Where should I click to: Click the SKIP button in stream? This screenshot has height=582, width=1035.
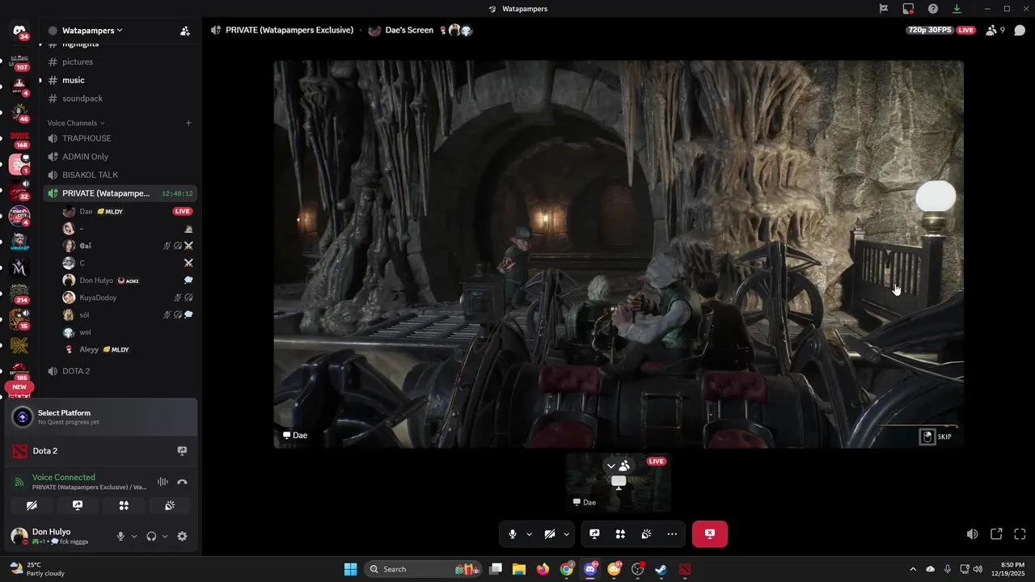pyautogui.click(x=936, y=436)
